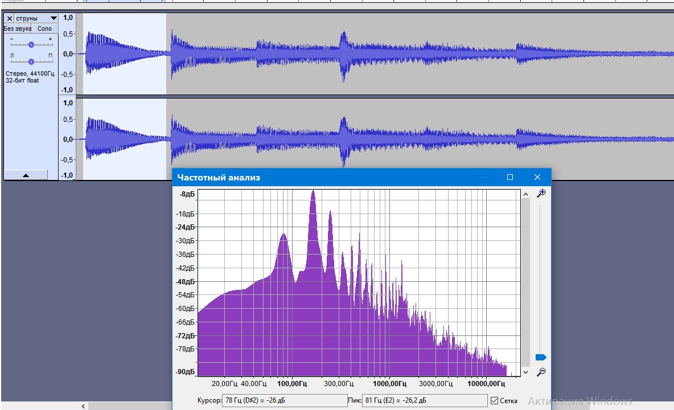Maximize the Частотный анализ window
This screenshot has height=410, width=674.
[510, 177]
